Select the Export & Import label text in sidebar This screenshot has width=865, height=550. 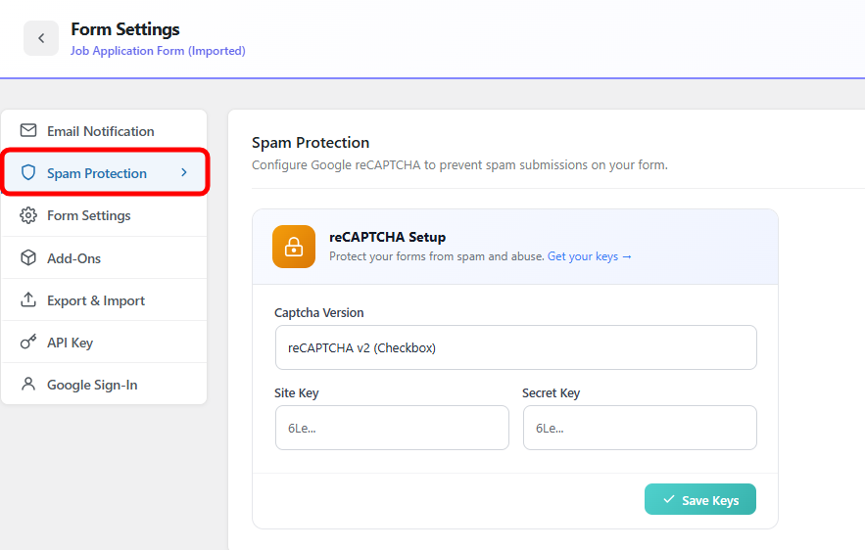tap(96, 300)
